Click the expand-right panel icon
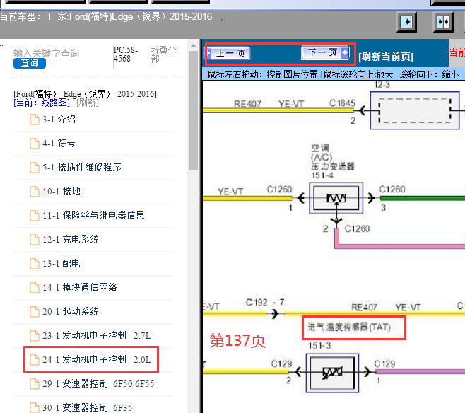Viewport: 465px width, 413px height. coord(406,22)
